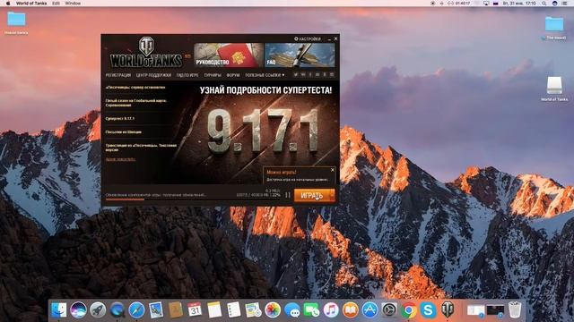This screenshot has width=574, height=322.
Task: Open Google Chrome from the Dock
Action: (409, 310)
